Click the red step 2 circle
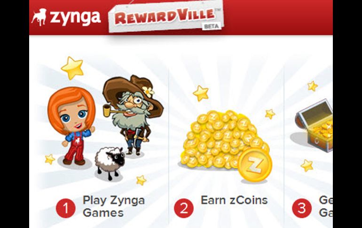Image resolution: width=362 pixels, height=228 pixels. pyautogui.click(x=184, y=208)
